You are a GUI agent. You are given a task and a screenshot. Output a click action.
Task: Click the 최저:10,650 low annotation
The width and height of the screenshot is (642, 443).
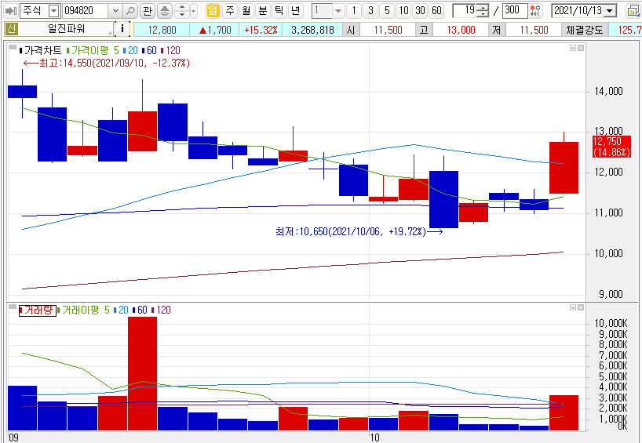click(x=359, y=232)
